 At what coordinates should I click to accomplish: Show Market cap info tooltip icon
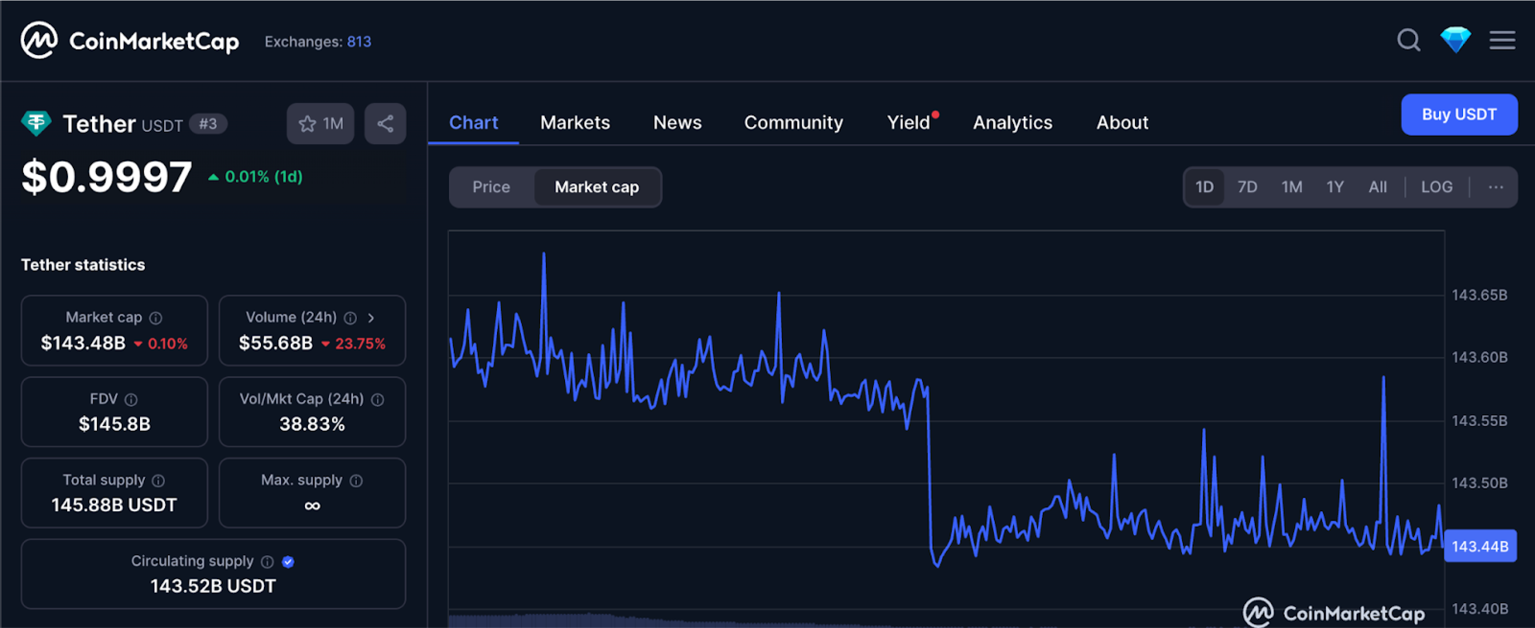[x=155, y=318]
